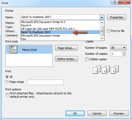This screenshot has width=132, height=120.
Task: Open the Number of pages dropdown
Action: [x=118, y=48]
